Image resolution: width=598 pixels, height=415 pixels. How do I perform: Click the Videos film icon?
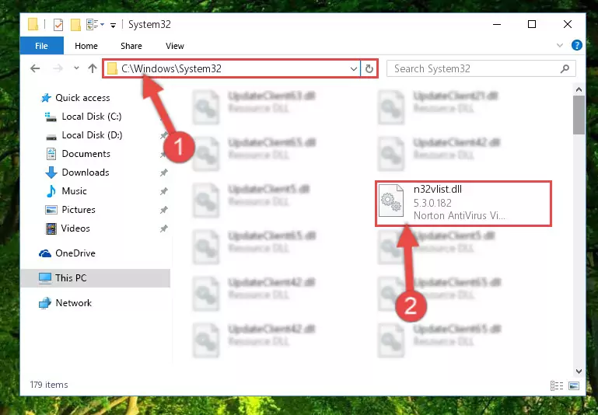[51, 228]
